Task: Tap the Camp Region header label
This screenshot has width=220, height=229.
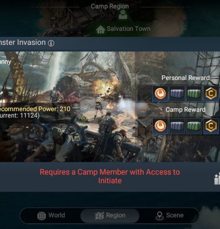Action: 110,7
